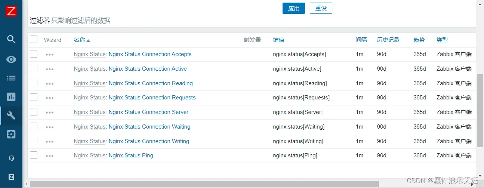Open Monitoring eye icon in sidebar
This screenshot has width=484, height=188.
pos(11,59)
